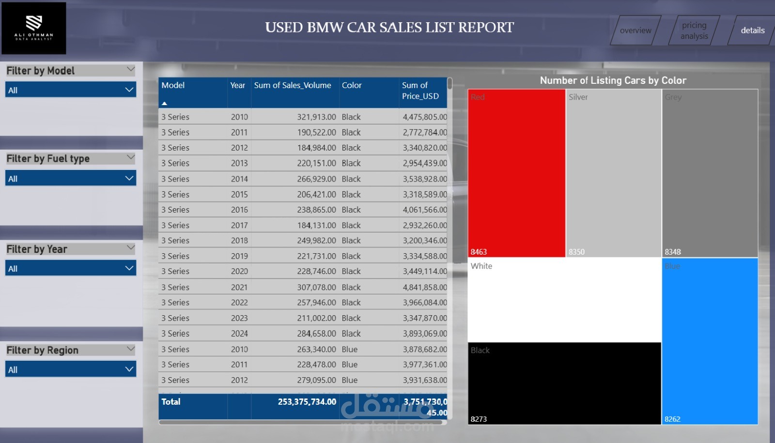
Task: Select the Black treemap tile
Action: pos(564,383)
